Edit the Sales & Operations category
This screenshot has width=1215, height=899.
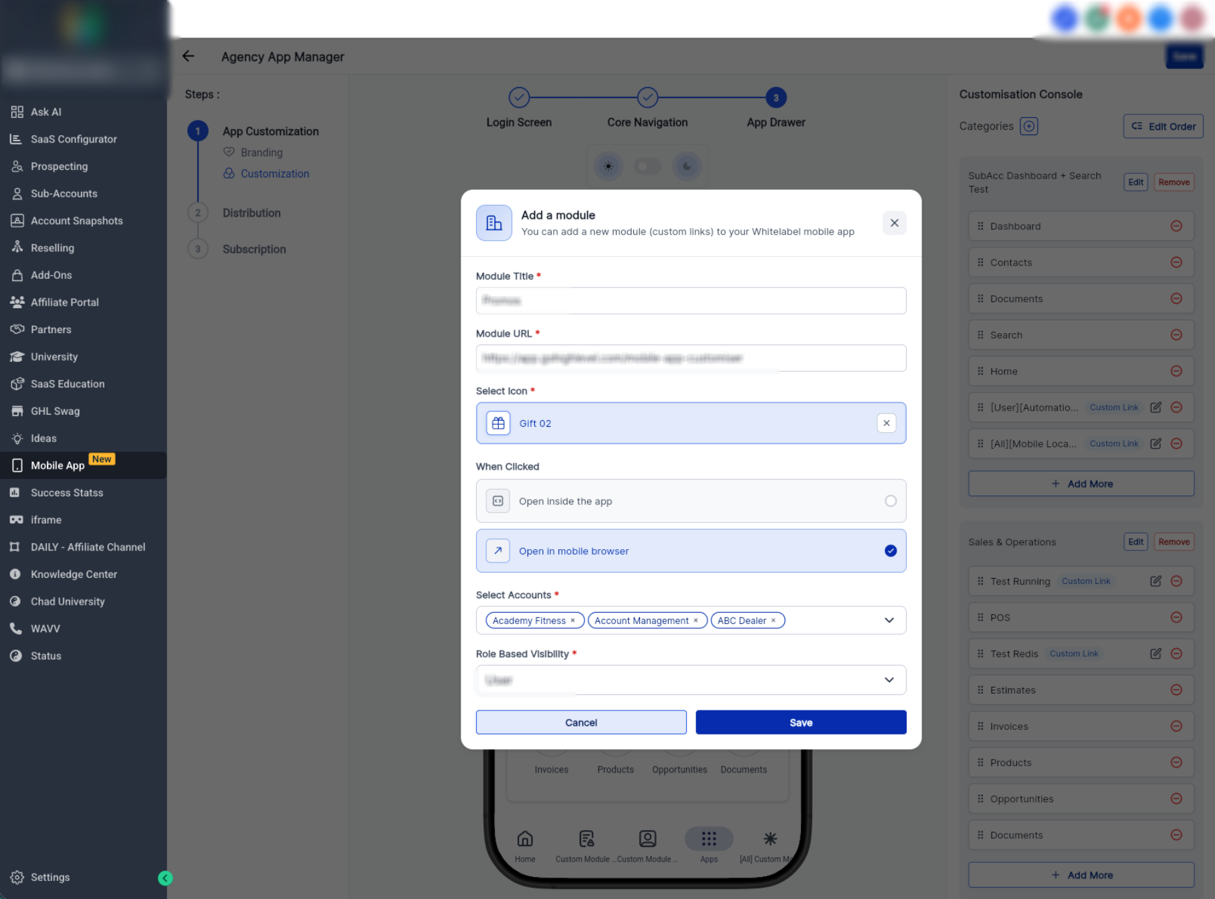pos(1135,542)
